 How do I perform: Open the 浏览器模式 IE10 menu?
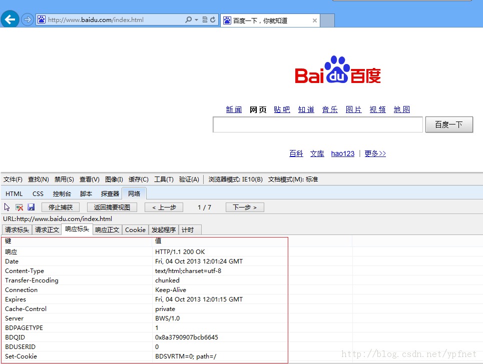coord(235,179)
